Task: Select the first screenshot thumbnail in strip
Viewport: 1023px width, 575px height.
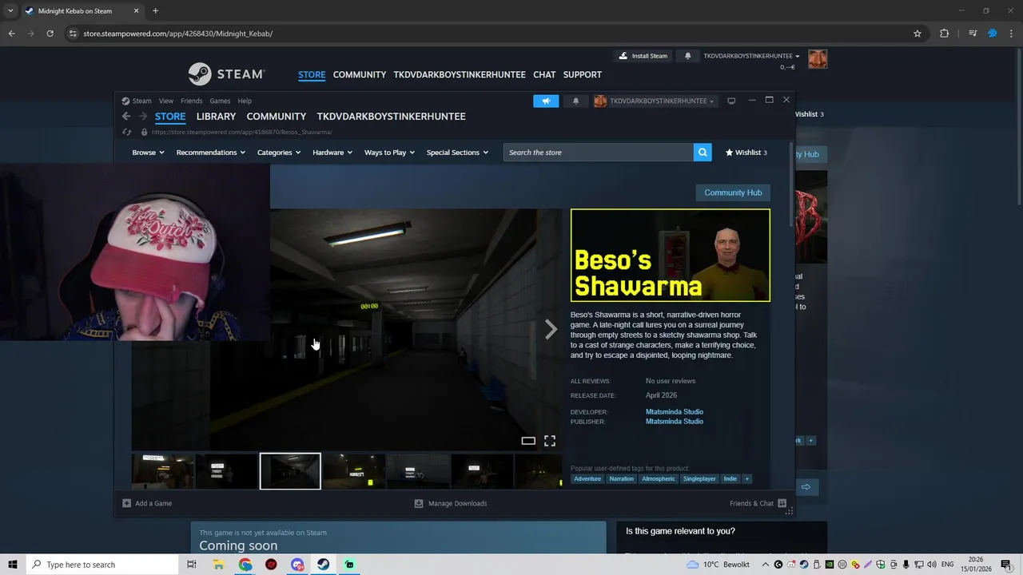Action: [x=163, y=471]
